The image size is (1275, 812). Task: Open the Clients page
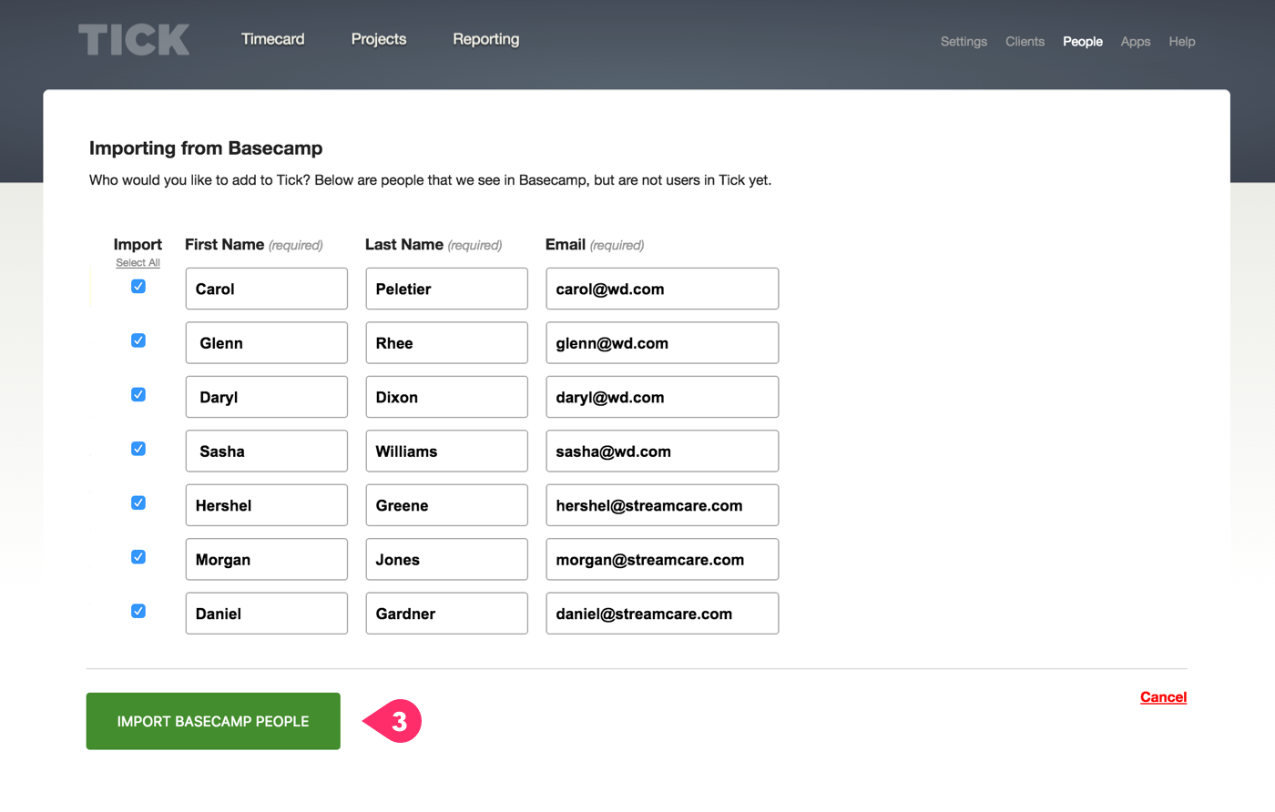point(1025,41)
